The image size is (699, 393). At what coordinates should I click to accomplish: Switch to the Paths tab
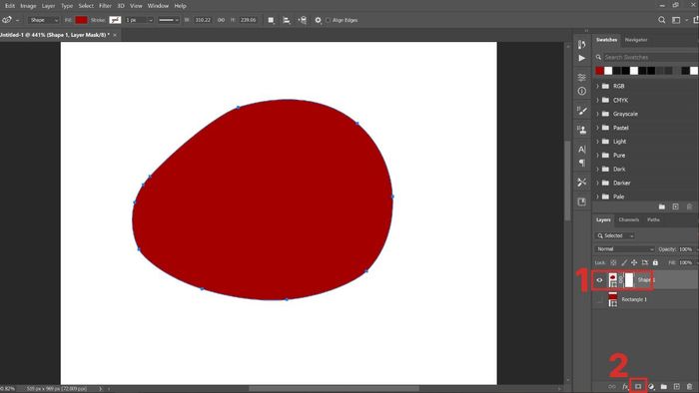pos(653,219)
